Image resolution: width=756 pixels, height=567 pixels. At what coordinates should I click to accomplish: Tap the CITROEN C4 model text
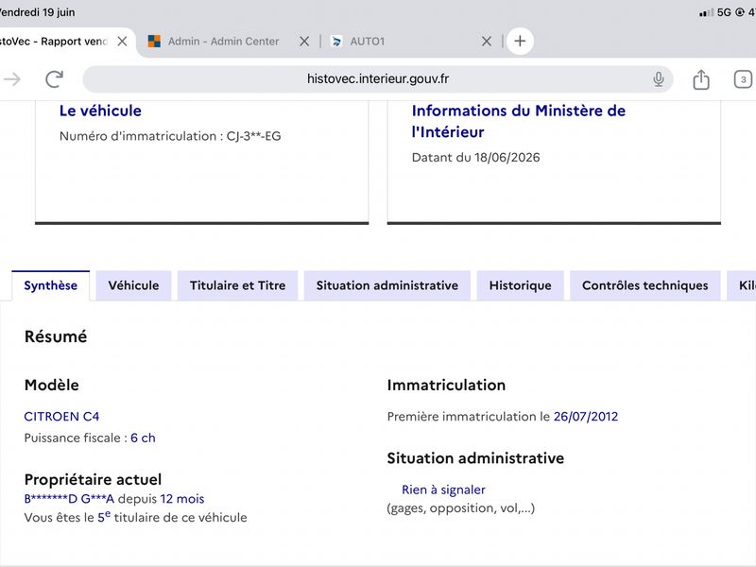[61, 417]
